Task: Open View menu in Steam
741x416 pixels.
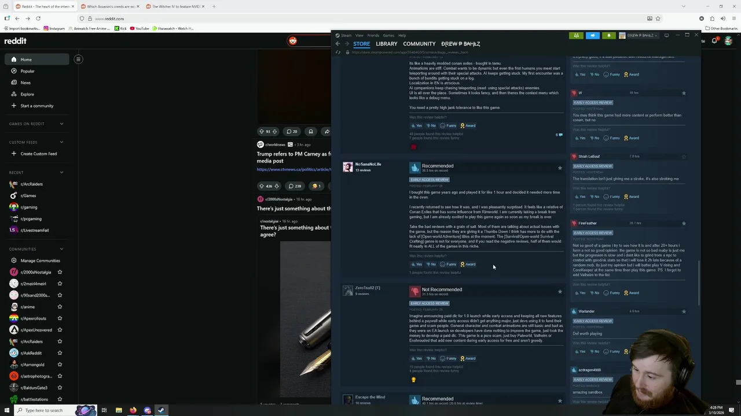Action: point(360,35)
